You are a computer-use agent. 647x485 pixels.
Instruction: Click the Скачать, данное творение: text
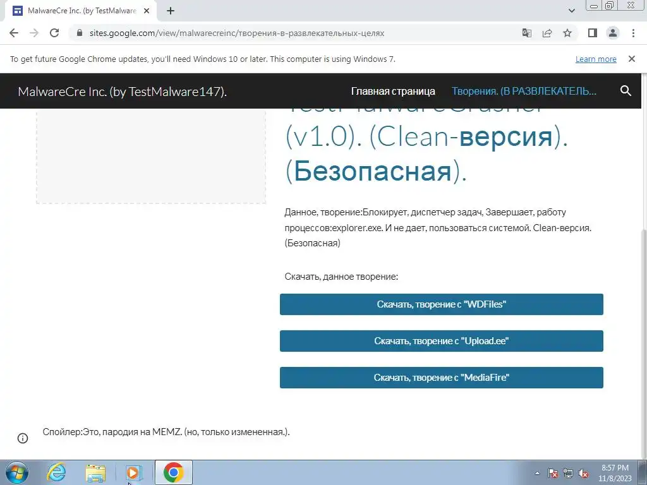[341, 277]
